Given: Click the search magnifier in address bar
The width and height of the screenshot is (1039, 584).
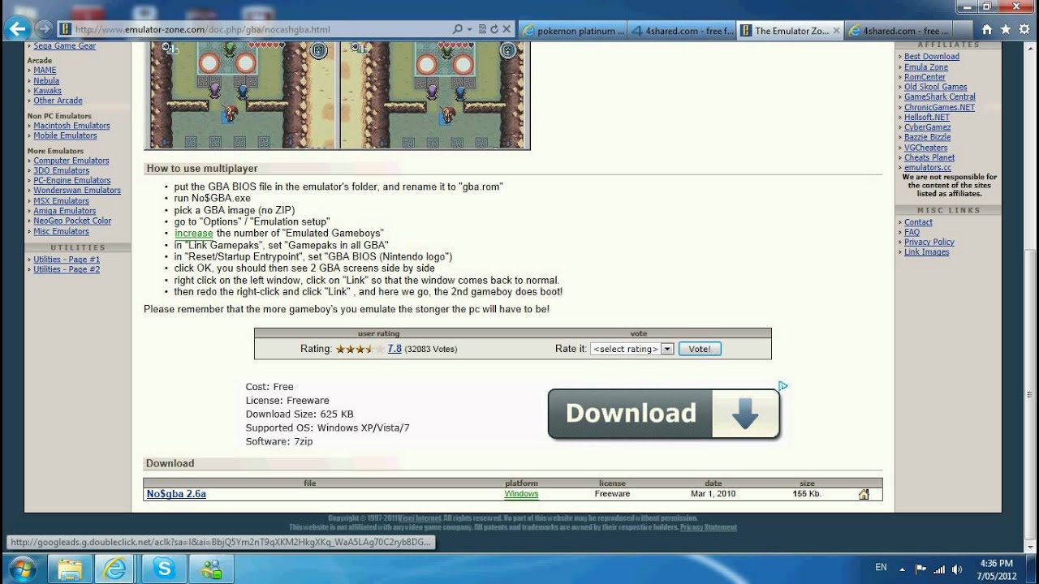Looking at the screenshot, I should (x=458, y=29).
